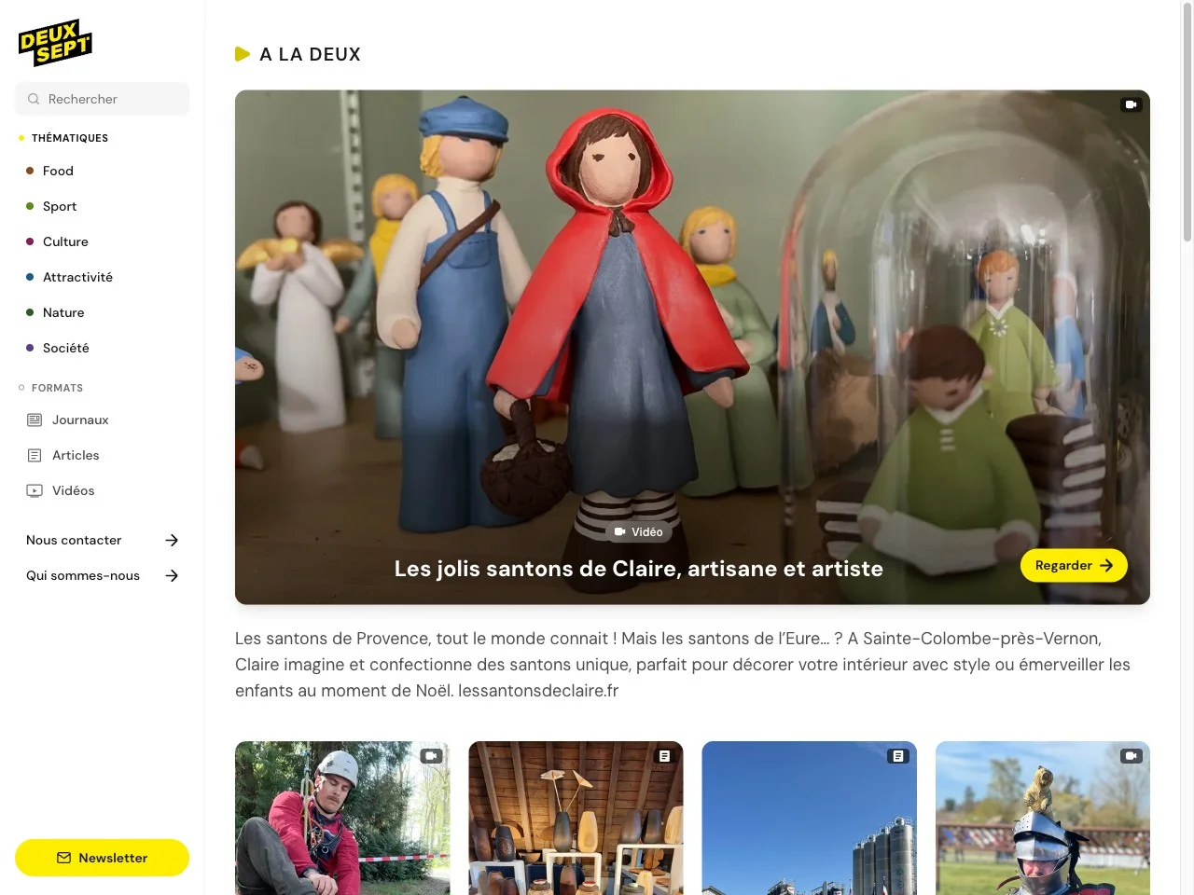Select the Société theme
The width and height of the screenshot is (1194, 895).
[x=66, y=348]
